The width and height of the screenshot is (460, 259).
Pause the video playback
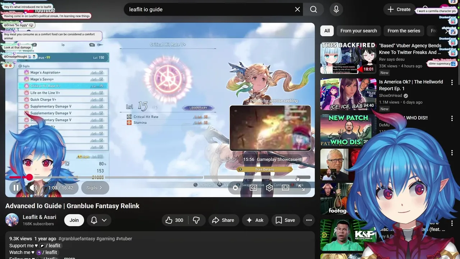(x=16, y=188)
